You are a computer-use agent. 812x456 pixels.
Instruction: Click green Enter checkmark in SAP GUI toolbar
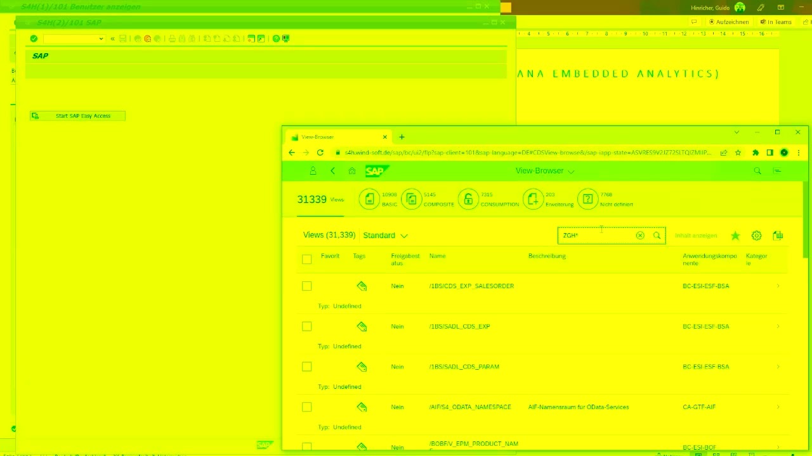[x=34, y=39]
